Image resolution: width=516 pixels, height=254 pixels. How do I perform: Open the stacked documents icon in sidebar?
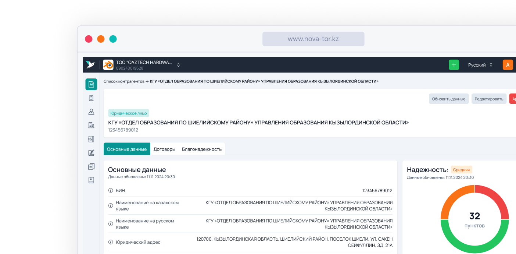[x=91, y=166]
